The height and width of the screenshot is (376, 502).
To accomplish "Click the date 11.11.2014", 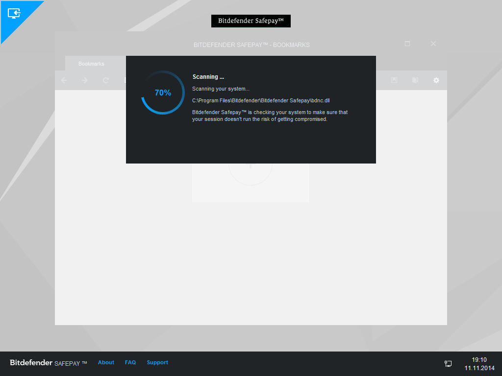I will pos(479,368).
